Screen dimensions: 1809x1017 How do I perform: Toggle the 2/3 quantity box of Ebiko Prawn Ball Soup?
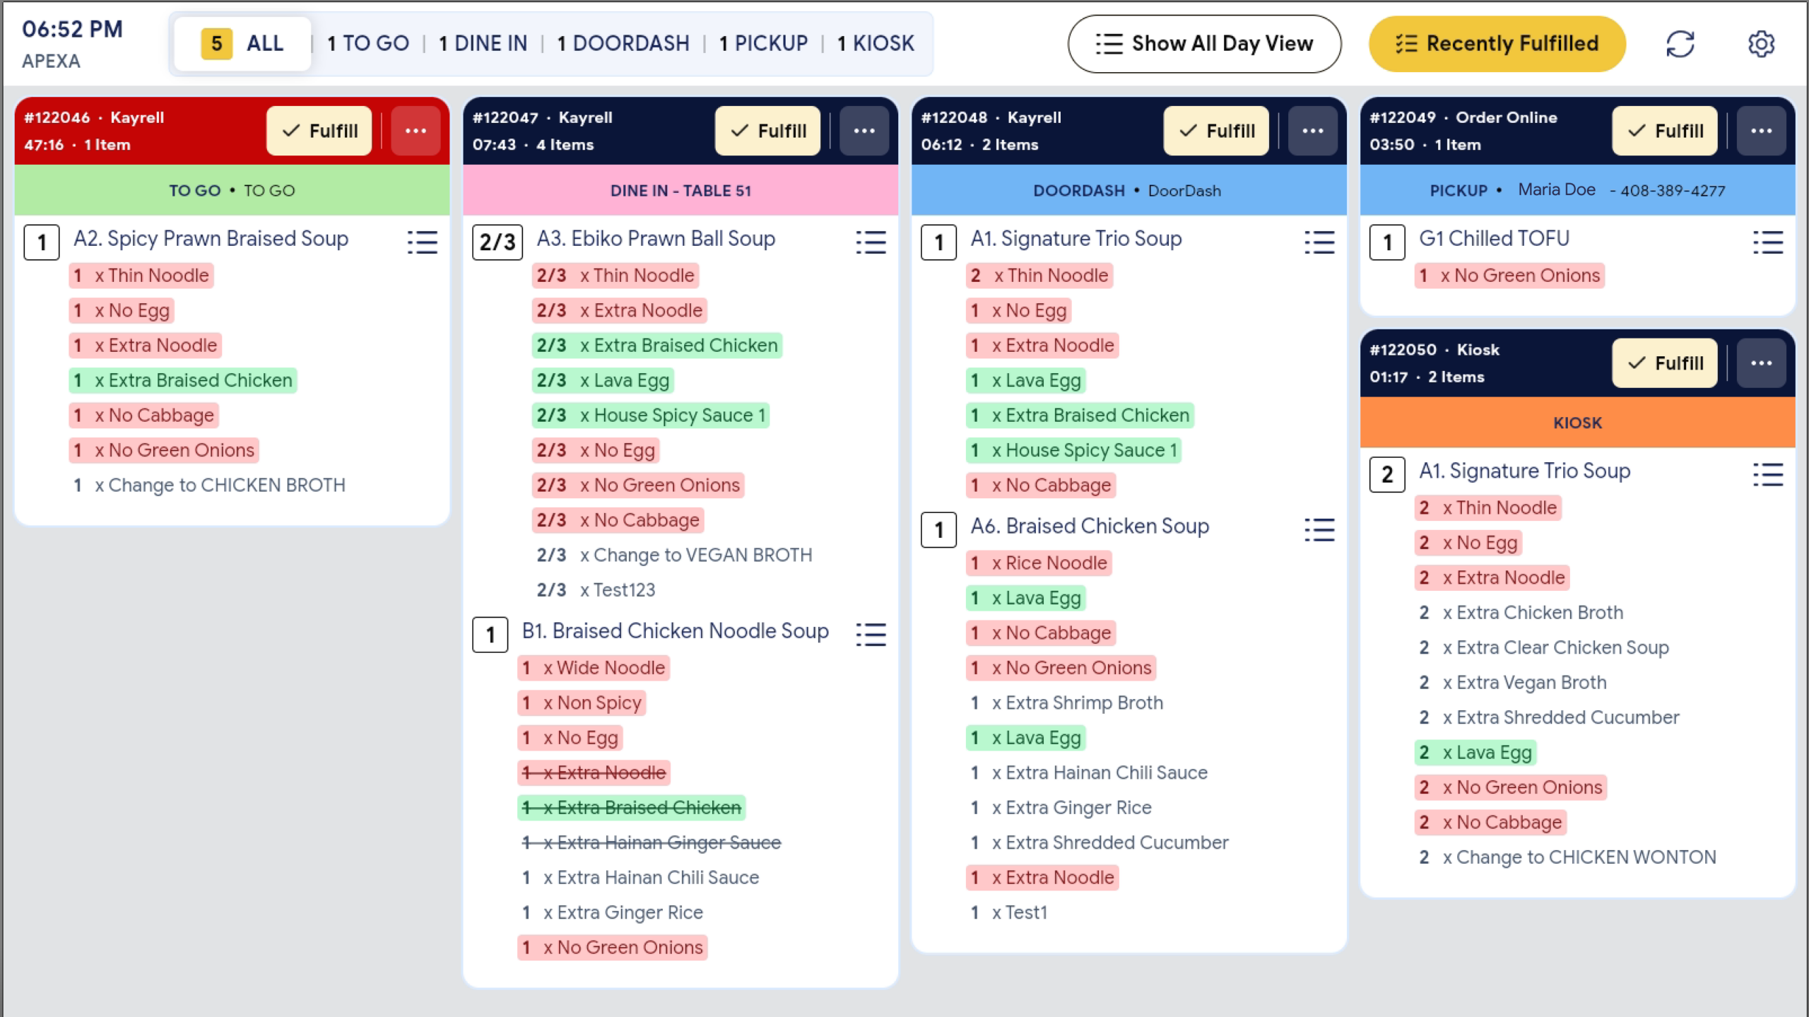pos(497,242)
